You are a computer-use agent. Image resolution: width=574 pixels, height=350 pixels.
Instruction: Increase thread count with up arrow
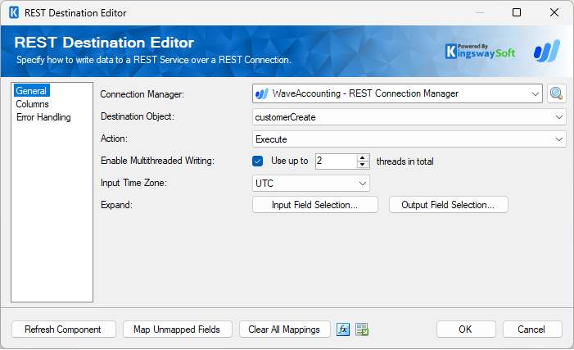coord(363,158)
